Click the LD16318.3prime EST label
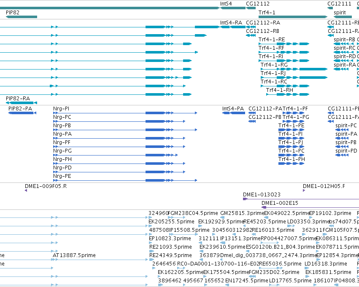The image size is (359, 287). click(x=326, y=264)
